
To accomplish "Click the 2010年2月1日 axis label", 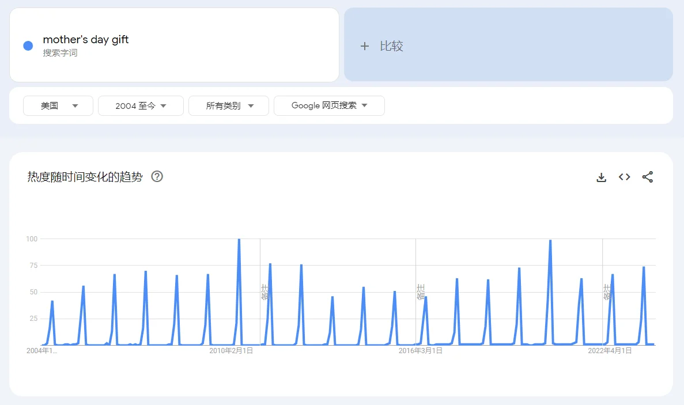I will [x=230, y=351].
